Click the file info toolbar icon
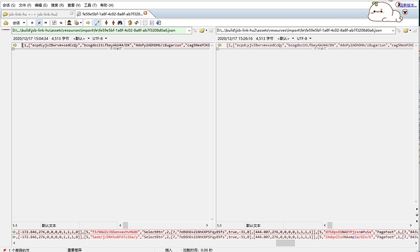420x252 pixels. (x=159, y=23)
